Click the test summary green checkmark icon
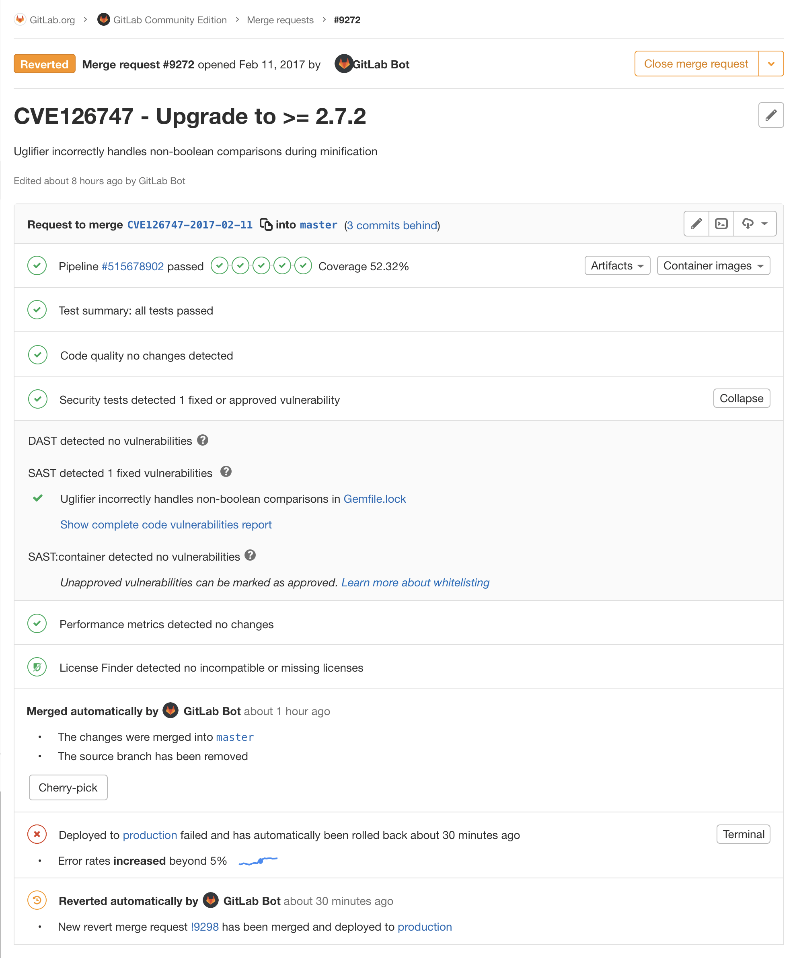 coord(38,310)
